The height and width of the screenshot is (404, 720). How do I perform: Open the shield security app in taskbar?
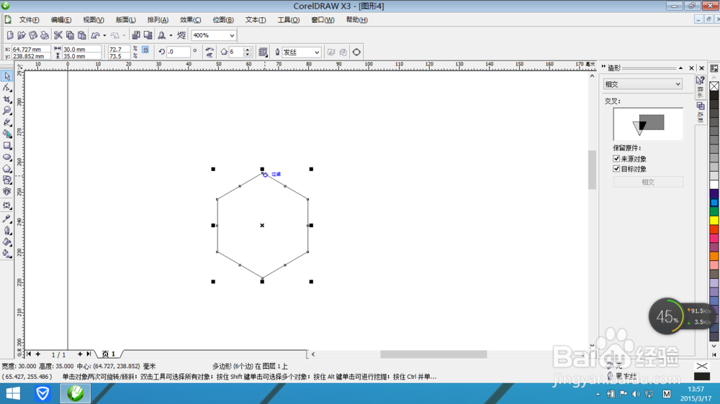42,393
